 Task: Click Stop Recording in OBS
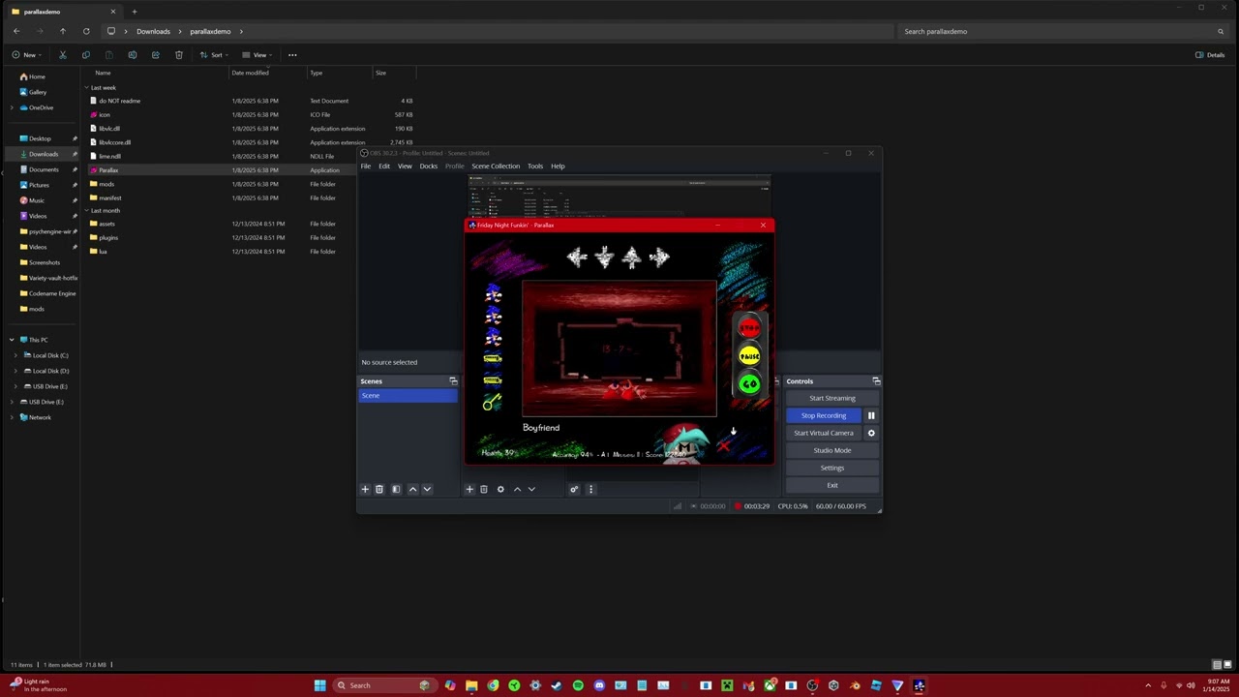coord(824,415)
